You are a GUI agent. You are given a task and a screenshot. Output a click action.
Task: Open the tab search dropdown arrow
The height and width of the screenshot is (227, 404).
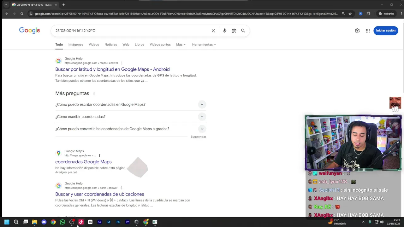tap(6, 5)
